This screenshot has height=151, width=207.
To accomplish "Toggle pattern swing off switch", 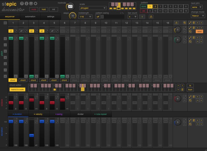I will coord(98,17).
